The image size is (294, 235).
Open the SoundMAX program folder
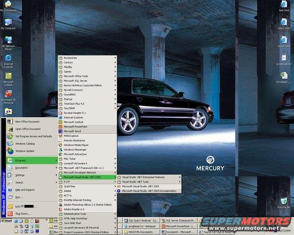[87, 95]
